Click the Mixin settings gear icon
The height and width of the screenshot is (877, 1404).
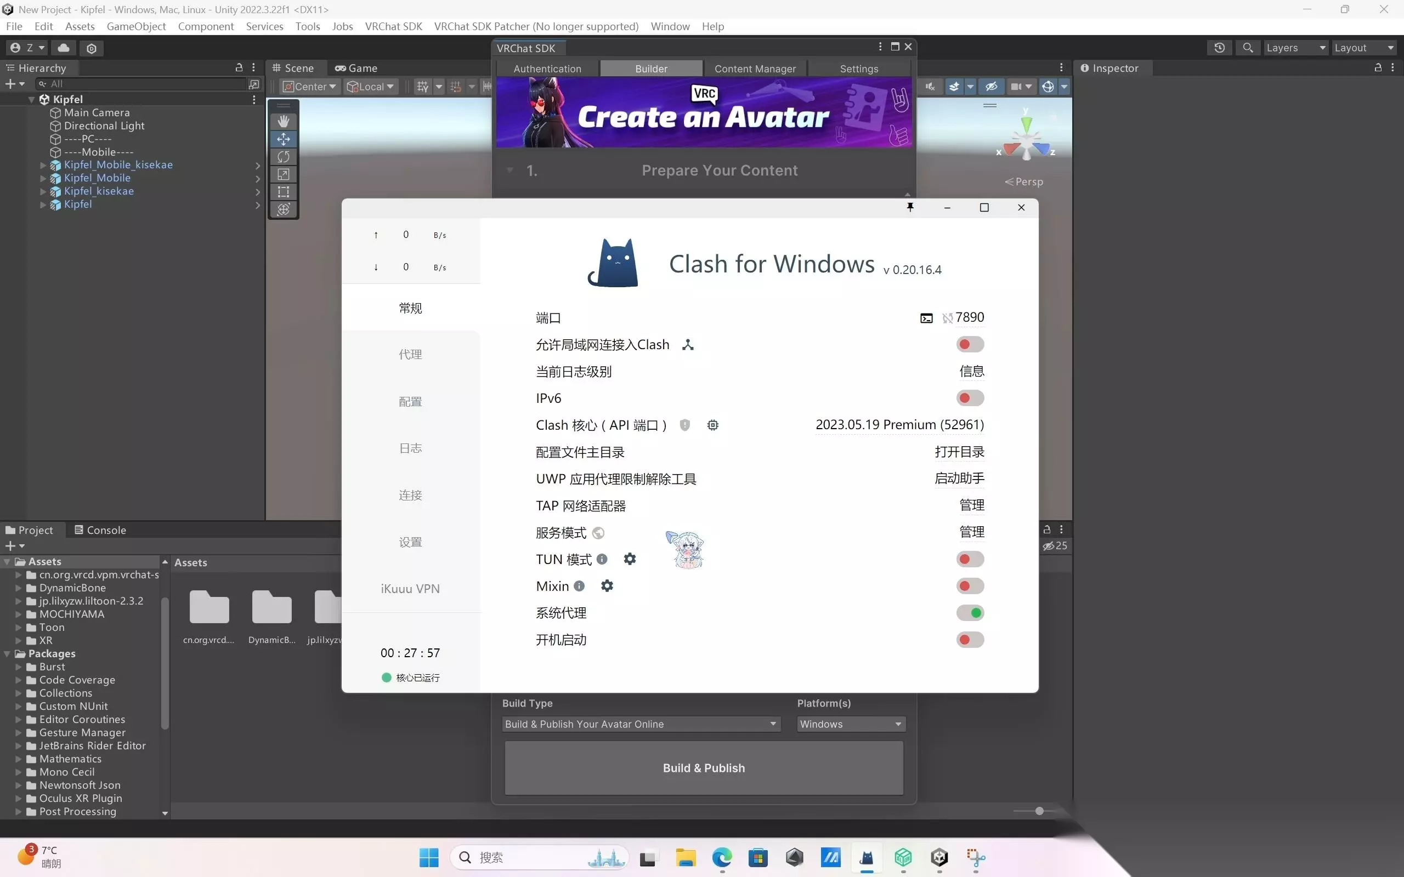point(607,586)
